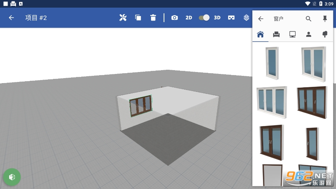Search the catalog with magnifier icon
Screen dimensions: 336x189
click(x=309, y=19)
